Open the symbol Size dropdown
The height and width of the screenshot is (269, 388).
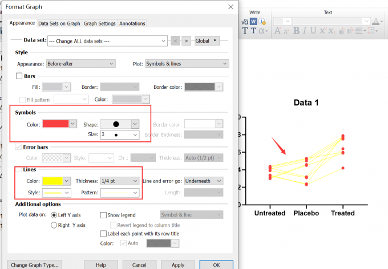120,134
